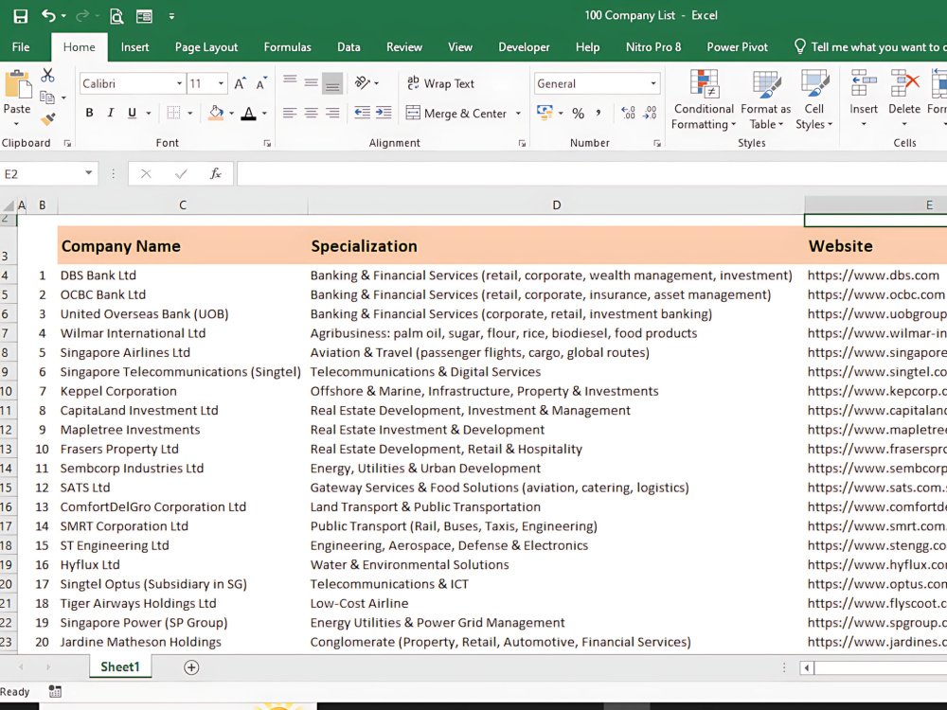Click the Increase Font Size icon

point(240,83)
